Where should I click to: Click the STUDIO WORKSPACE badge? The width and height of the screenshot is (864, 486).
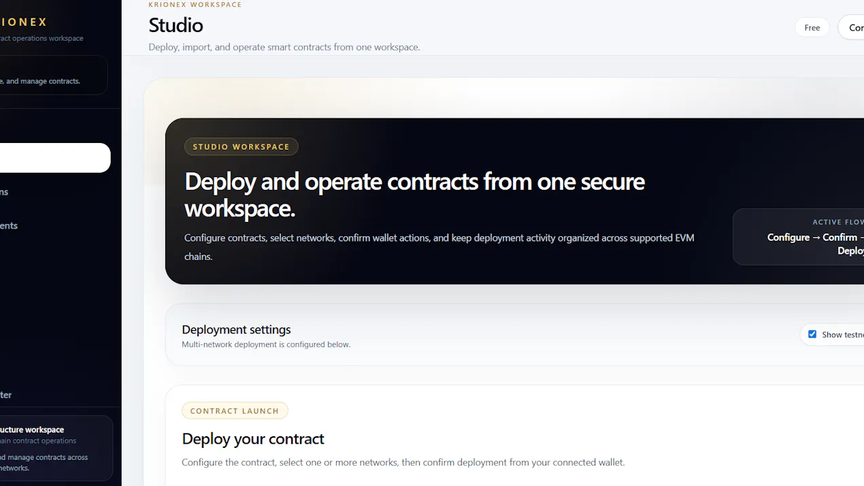(241, 146)
